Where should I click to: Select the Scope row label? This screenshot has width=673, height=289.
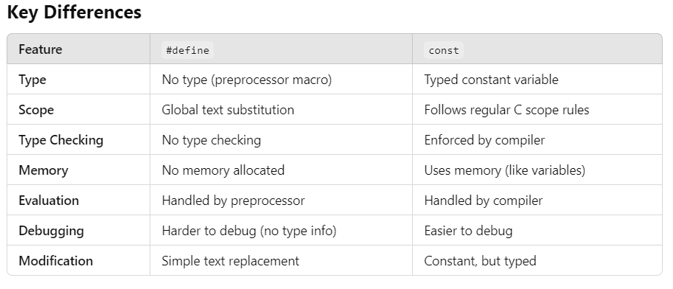tap(36, 110)
